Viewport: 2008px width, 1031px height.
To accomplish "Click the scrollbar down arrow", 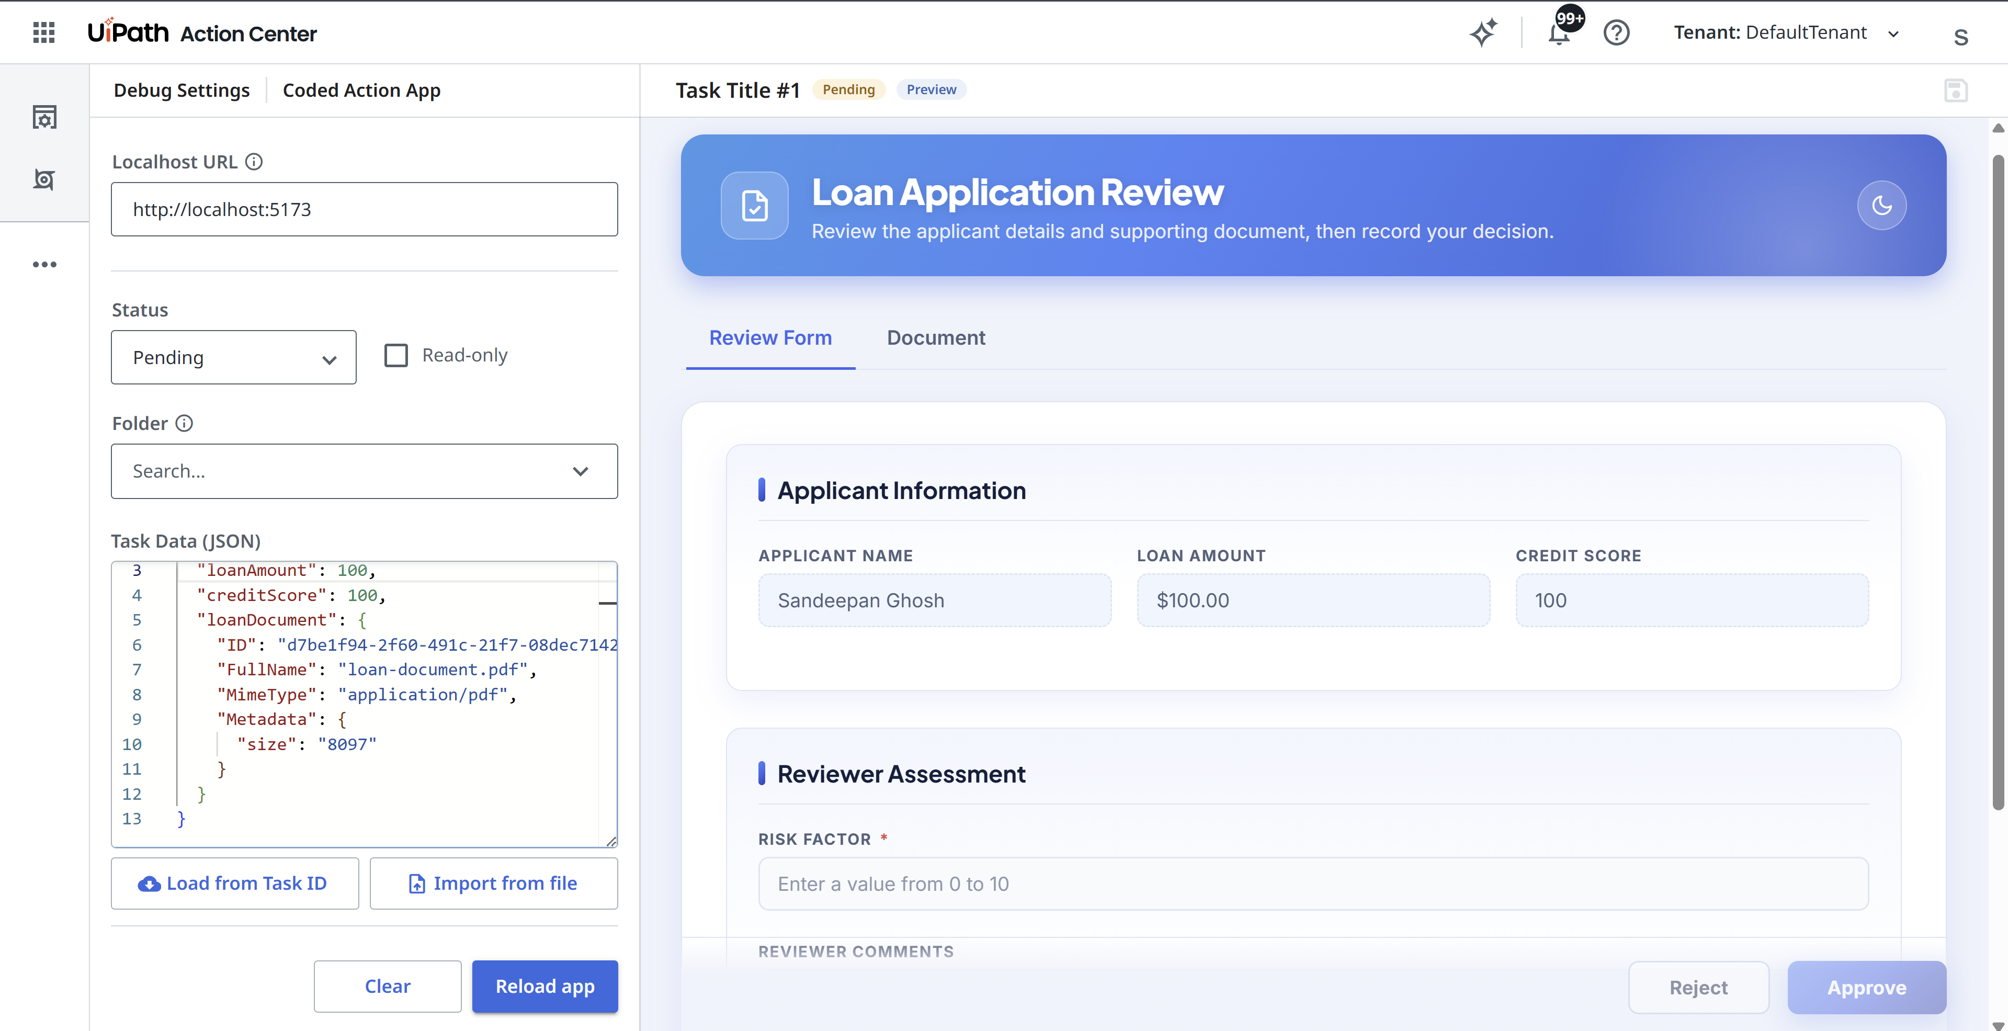I will tap(1998, 1025).
